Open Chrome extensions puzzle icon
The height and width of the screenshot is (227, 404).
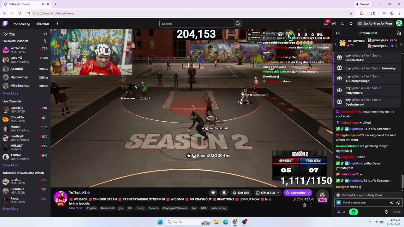(x=362, y=13)
